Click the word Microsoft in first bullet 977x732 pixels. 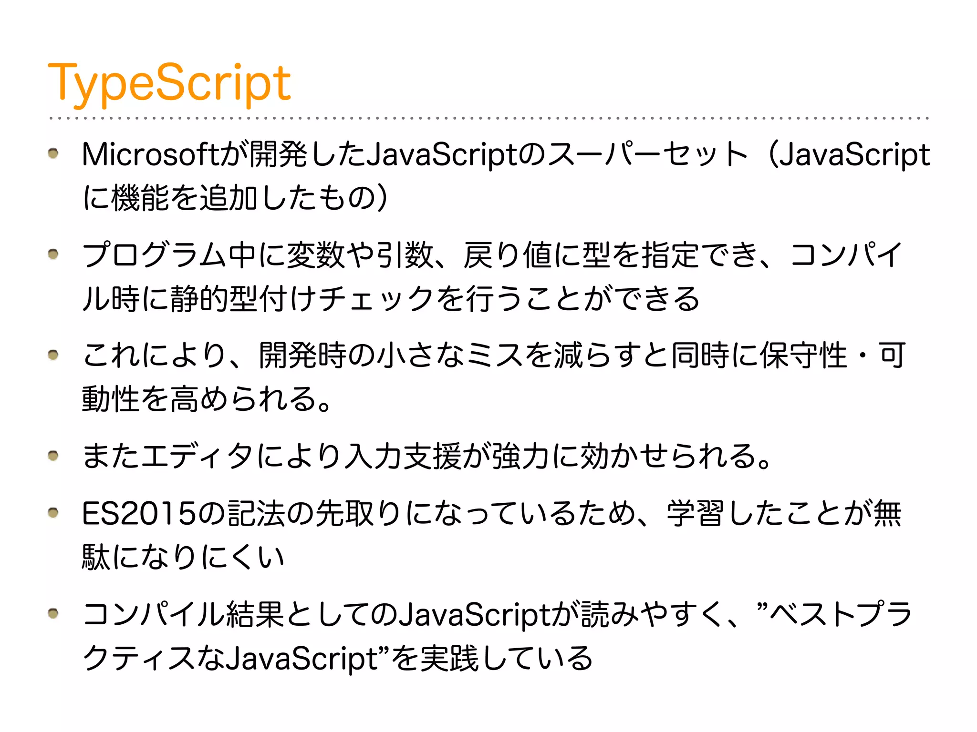tap(151, 155)
